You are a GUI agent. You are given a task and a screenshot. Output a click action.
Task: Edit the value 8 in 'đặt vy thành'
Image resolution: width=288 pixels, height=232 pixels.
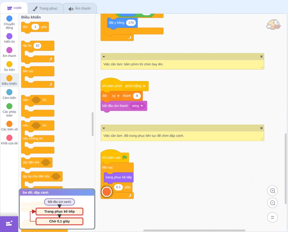137,96
